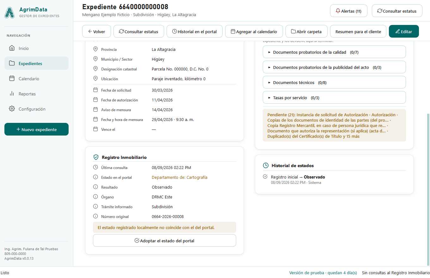The width and height of the screenshot is (430, 278).
Task: Click the AgrimData logo icon
Action: (9, 13)
